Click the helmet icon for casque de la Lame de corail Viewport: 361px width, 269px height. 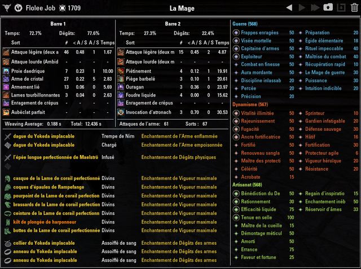[x=7, y=178]
